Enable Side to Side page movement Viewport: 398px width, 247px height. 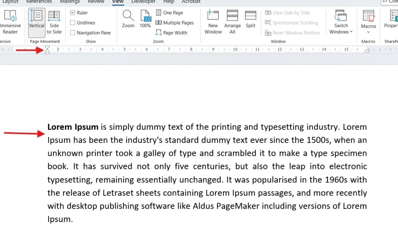point(54,21)
